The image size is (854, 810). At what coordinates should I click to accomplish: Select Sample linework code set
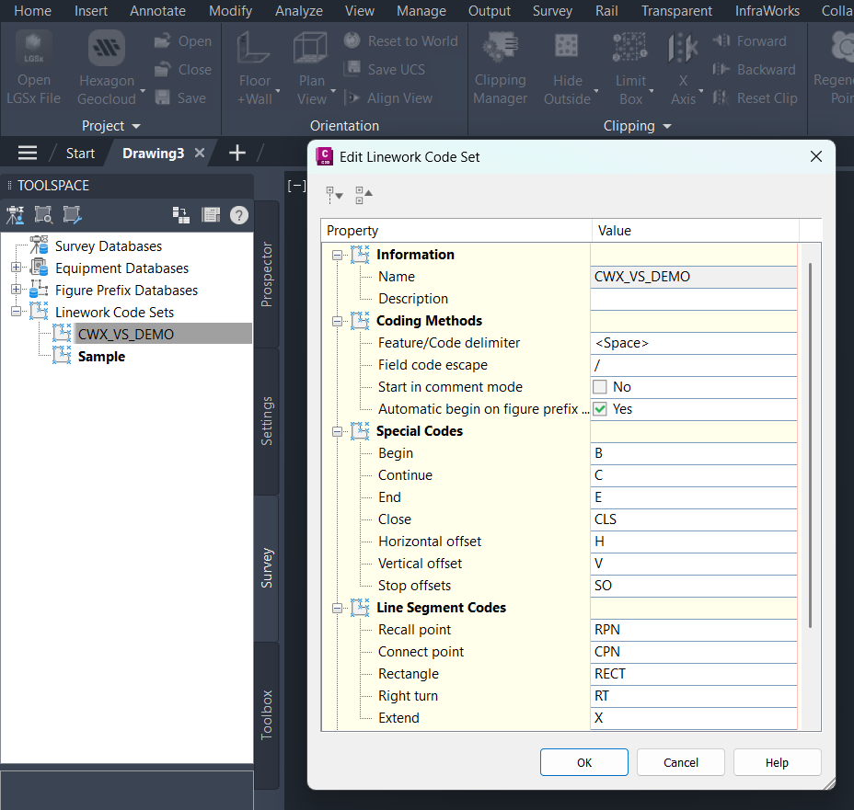click(101, 357)
